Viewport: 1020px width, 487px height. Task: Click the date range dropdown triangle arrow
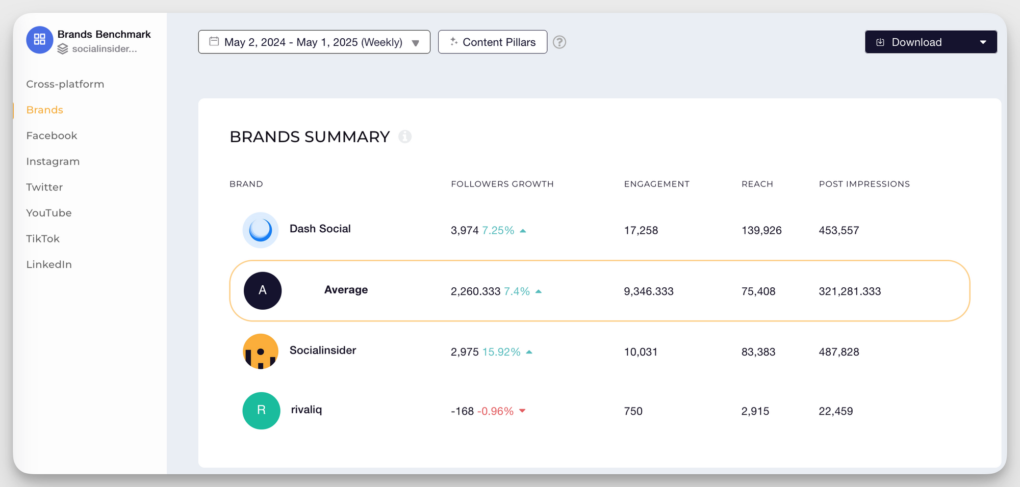[416, 43]
